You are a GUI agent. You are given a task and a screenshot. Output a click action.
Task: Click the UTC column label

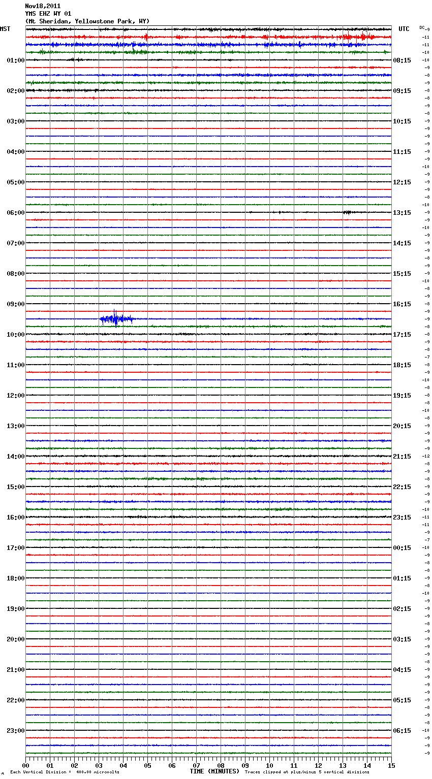(404, 29)
